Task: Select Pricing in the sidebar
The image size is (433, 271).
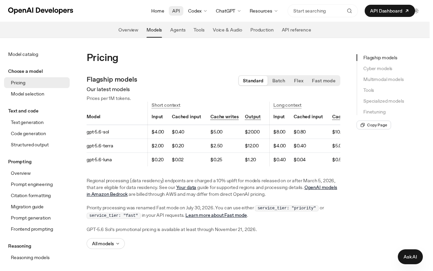Action: [x=37, y=83]
